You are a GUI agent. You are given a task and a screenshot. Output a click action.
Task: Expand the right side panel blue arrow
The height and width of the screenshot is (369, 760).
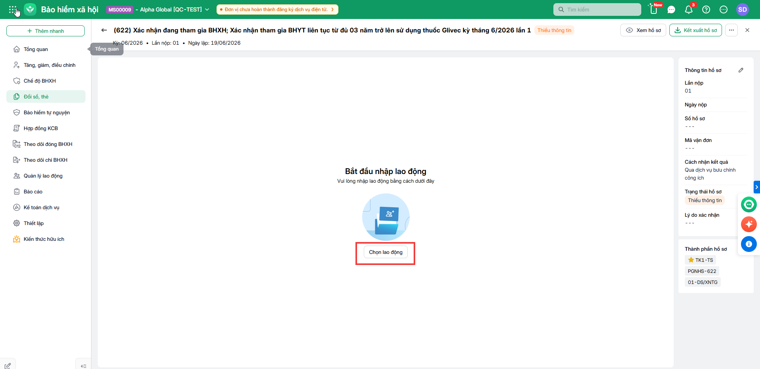point(757,187)
